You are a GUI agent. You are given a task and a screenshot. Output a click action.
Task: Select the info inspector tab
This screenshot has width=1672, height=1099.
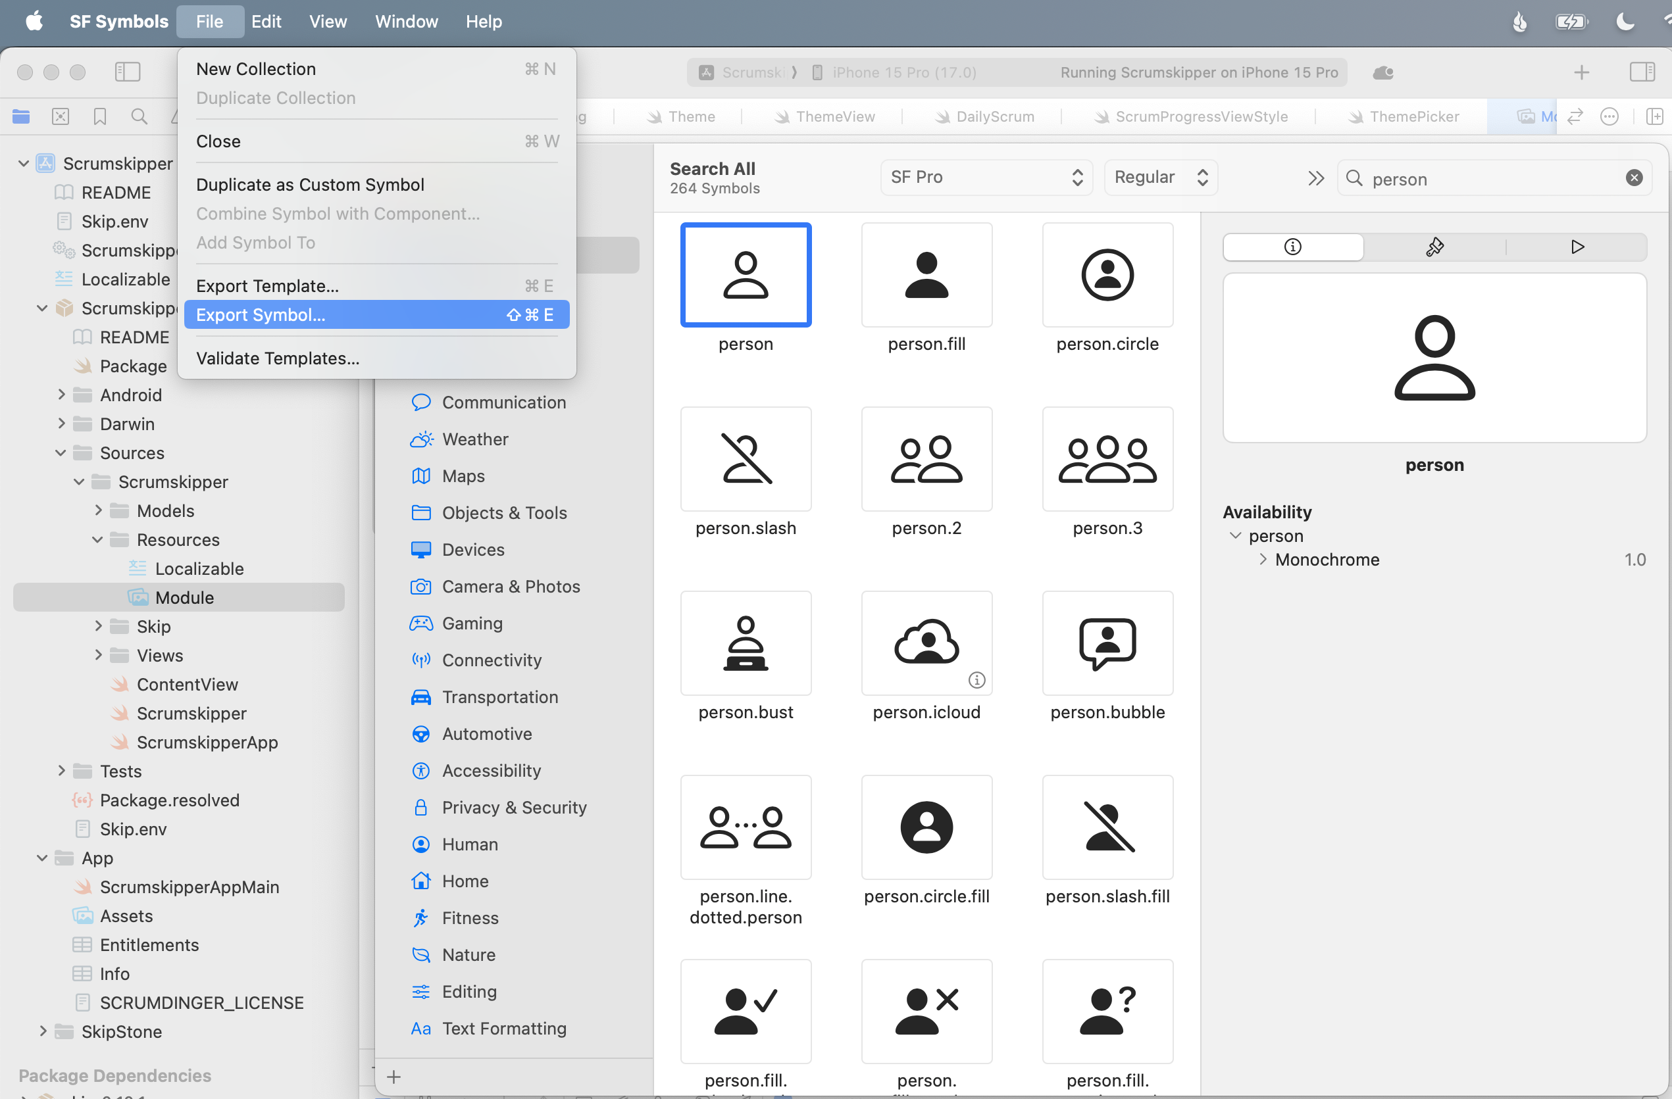pyautogui.click(x=1292, y=247)
